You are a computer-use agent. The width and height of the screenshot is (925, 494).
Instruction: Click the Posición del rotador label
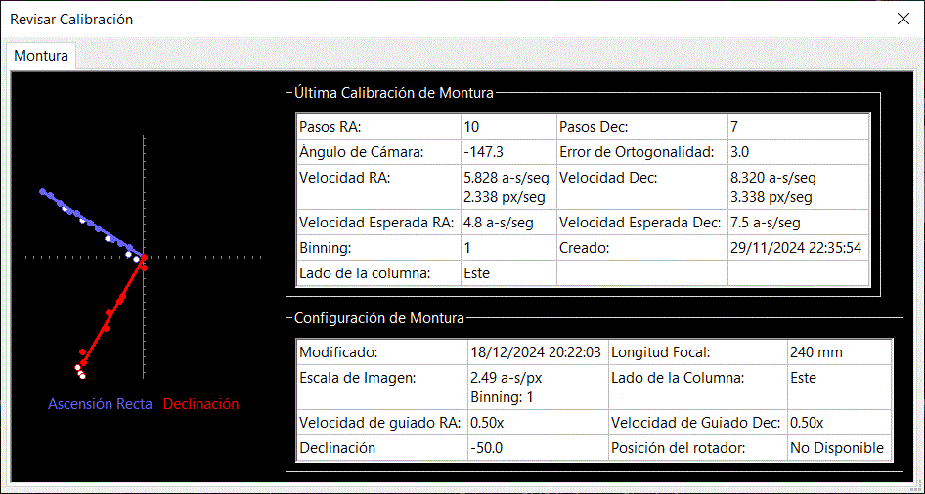(x=679, y=448)
